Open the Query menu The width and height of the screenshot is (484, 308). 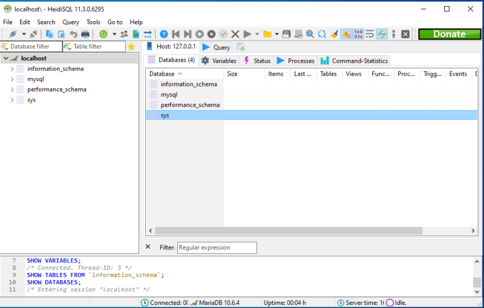point(71,22)
